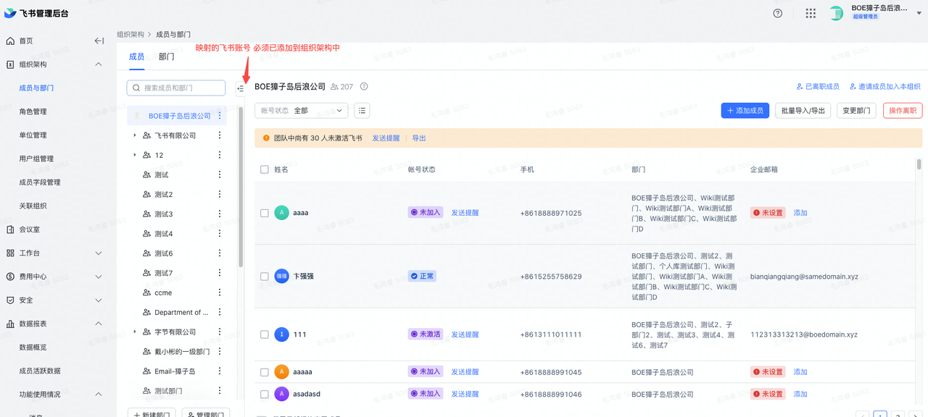928x417 pixels.
Task: Open the three-dot menu for ccme
Action: coord(220,292)
